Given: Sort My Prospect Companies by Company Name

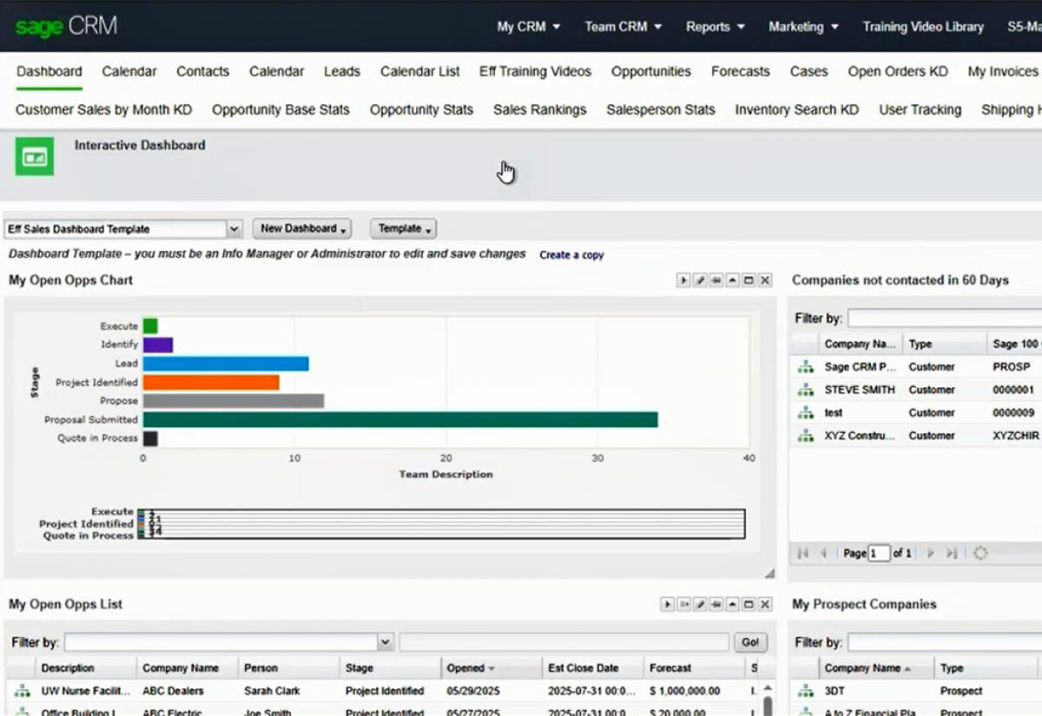Looking at the screenshot, I should coord(876,668).
